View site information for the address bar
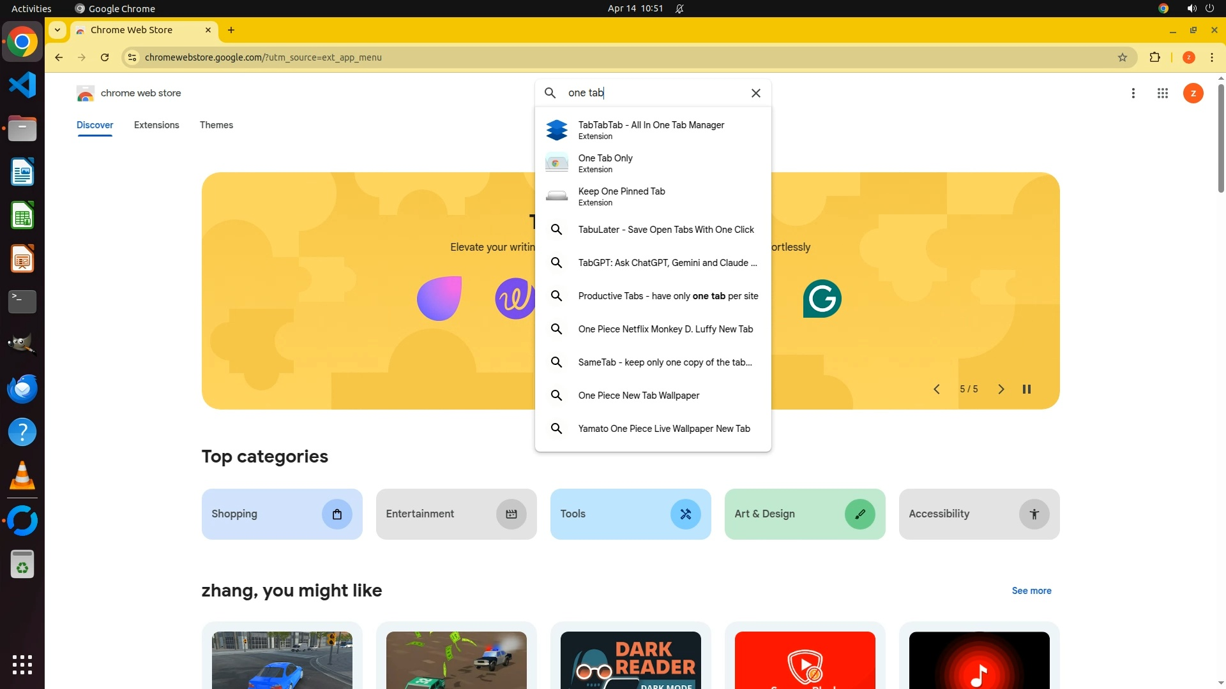Screen dimensions: 1226x689 click(132, 57)
